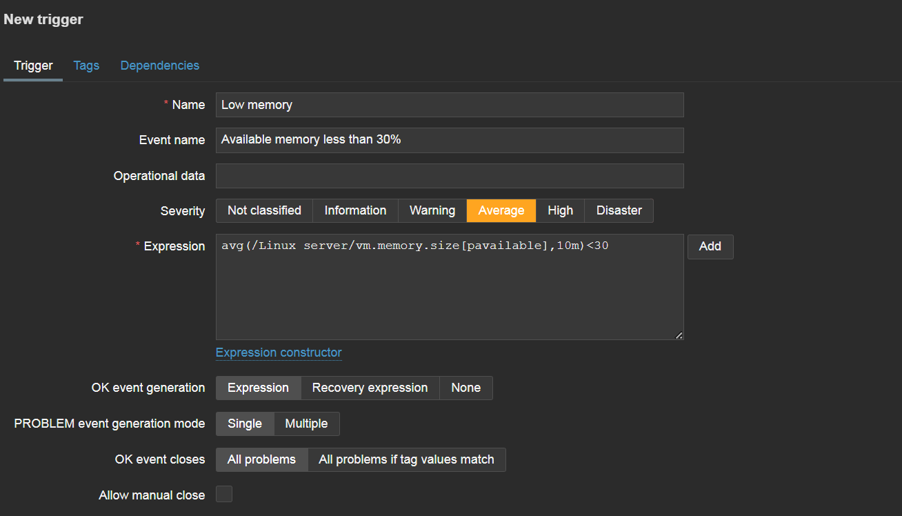Set severity to Not classified
This screenshot has width=902, height=516.
pos(264,211)
